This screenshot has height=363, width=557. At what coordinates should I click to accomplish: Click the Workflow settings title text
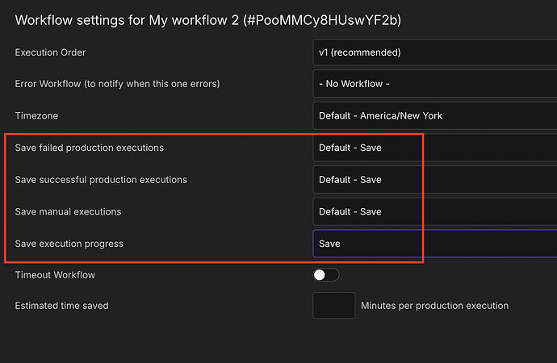point(208,19)
